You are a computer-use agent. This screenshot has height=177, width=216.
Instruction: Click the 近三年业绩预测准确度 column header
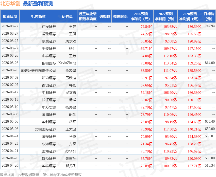click(88, 16)
